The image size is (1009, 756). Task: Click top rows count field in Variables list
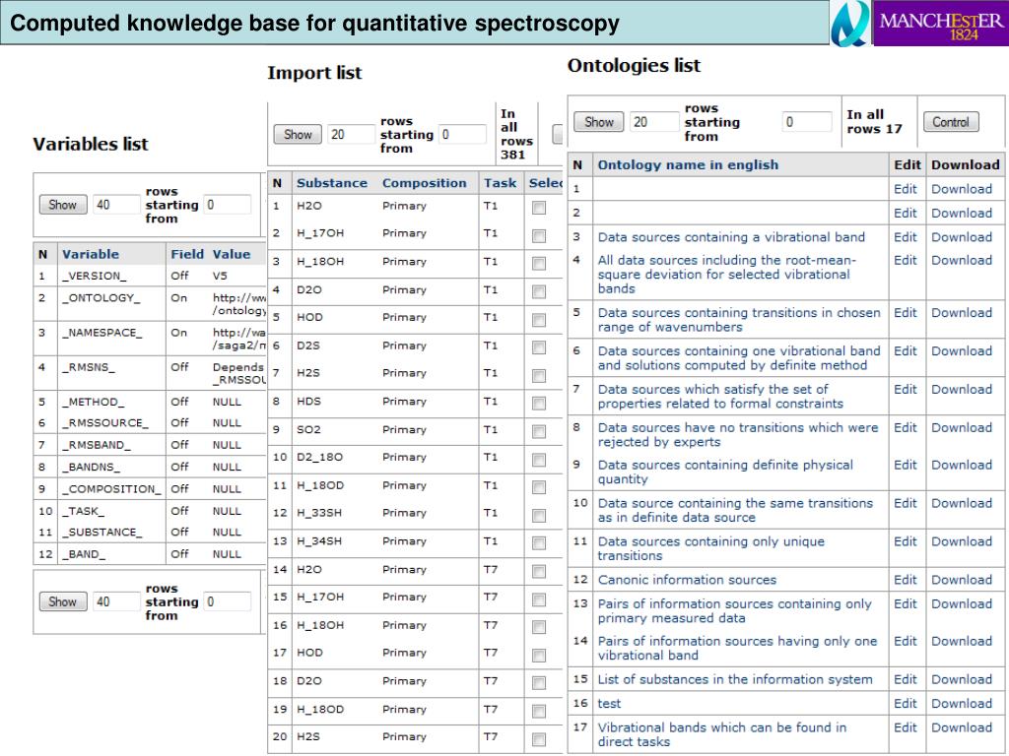pos(116,205)
